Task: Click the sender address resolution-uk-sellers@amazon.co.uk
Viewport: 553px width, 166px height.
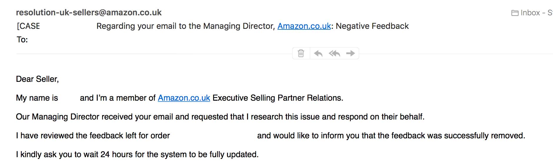Action: (89, 12)
